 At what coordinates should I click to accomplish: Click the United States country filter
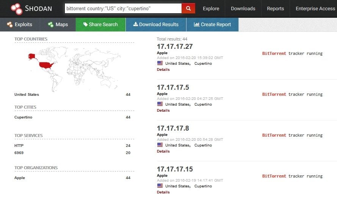coord(27,94)
